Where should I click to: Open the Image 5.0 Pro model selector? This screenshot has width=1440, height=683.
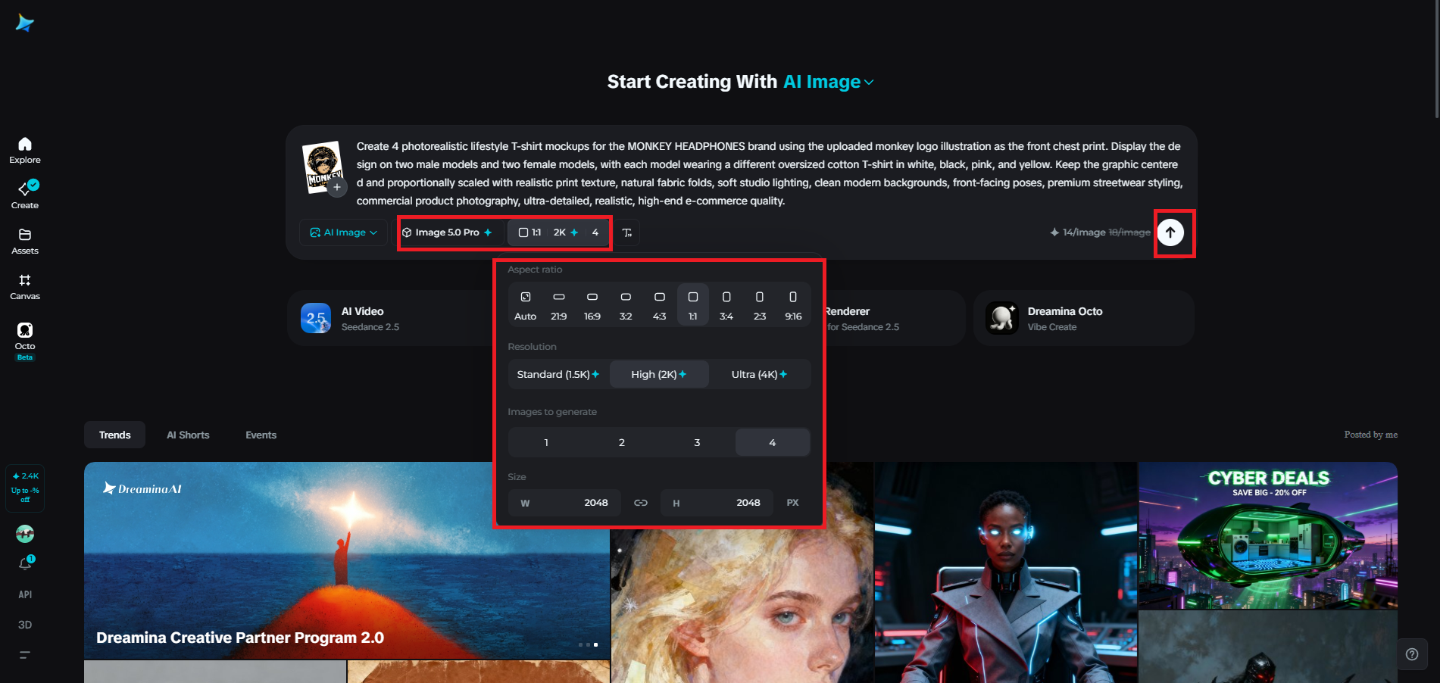pyautogui.click(x=448, y=232)
